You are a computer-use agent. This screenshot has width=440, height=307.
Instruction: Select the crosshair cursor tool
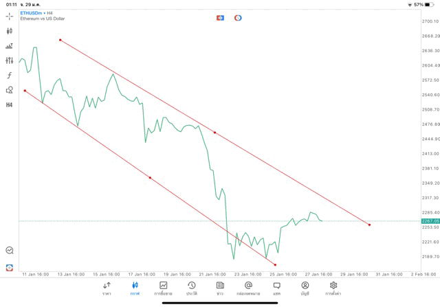click(10, 16)
